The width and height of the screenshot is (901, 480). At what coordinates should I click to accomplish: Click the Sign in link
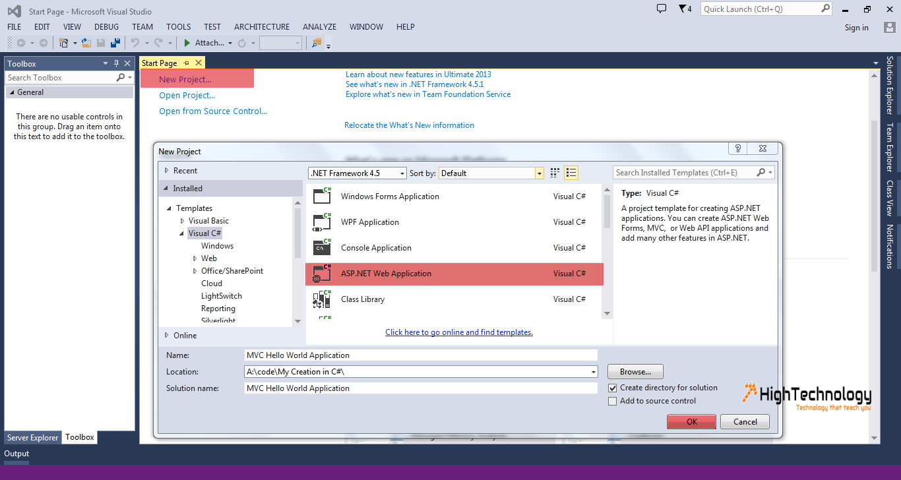[x=857, y=28]
